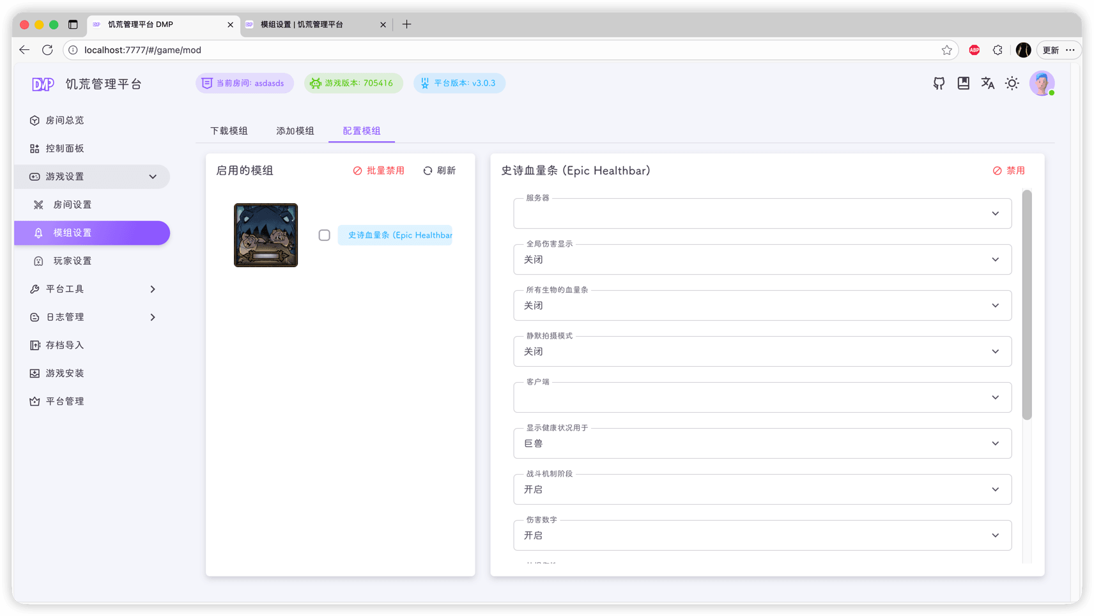Open 房间总览 from the sidebar
This screenshot has height=616, width=1094.
click(x=64, y=120)
